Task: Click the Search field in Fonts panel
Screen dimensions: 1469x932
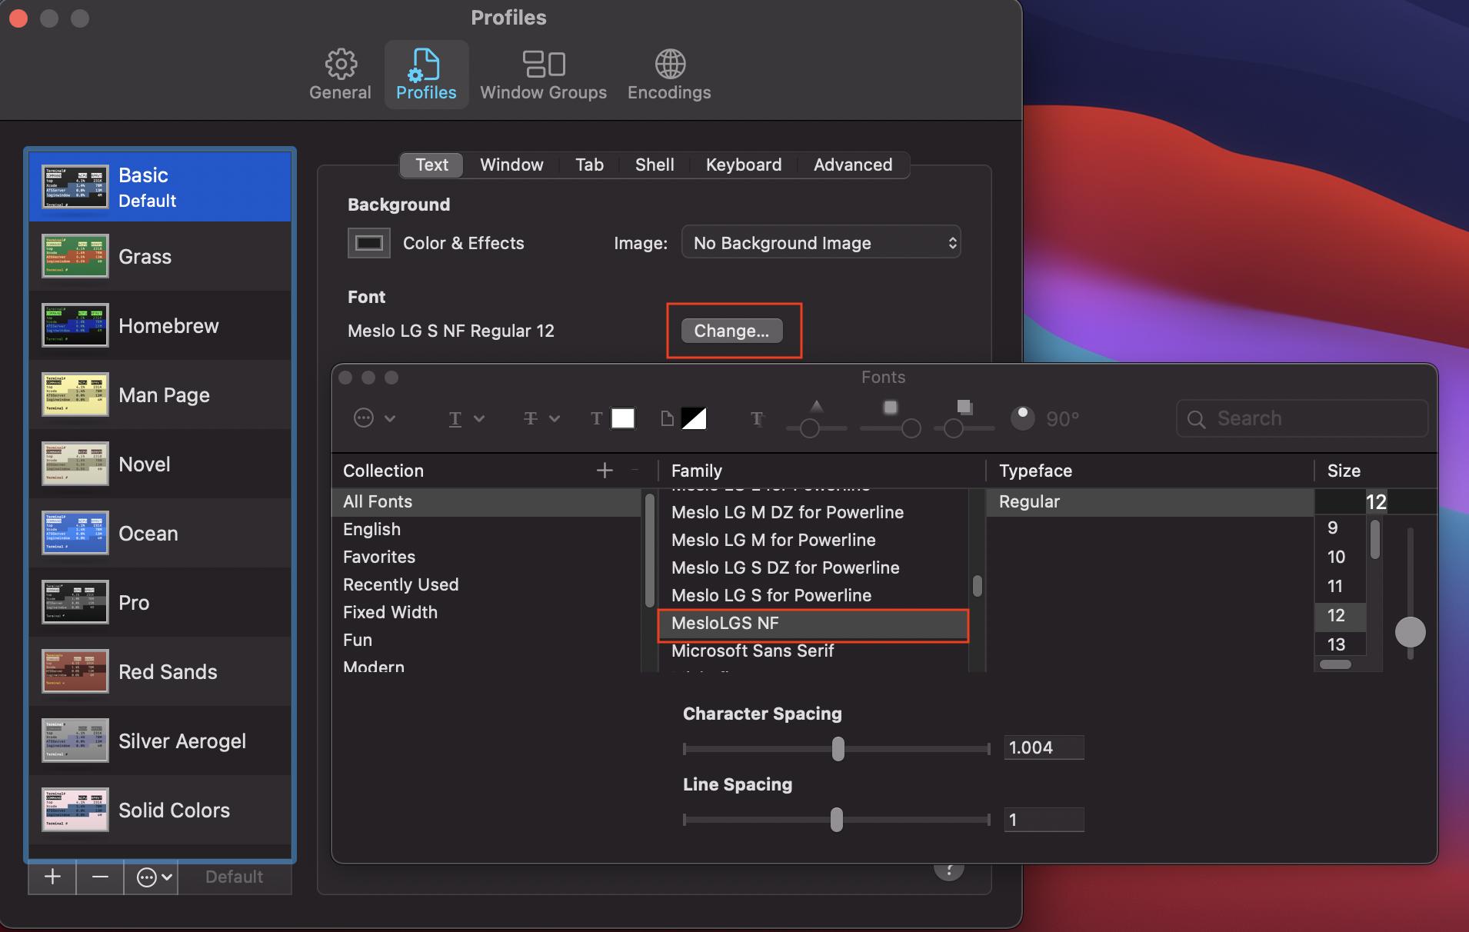Action: [x=1302, y=418]
